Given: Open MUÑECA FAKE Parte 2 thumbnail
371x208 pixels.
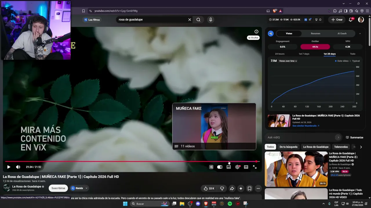Looking at the screenshot, I should 296,169.
